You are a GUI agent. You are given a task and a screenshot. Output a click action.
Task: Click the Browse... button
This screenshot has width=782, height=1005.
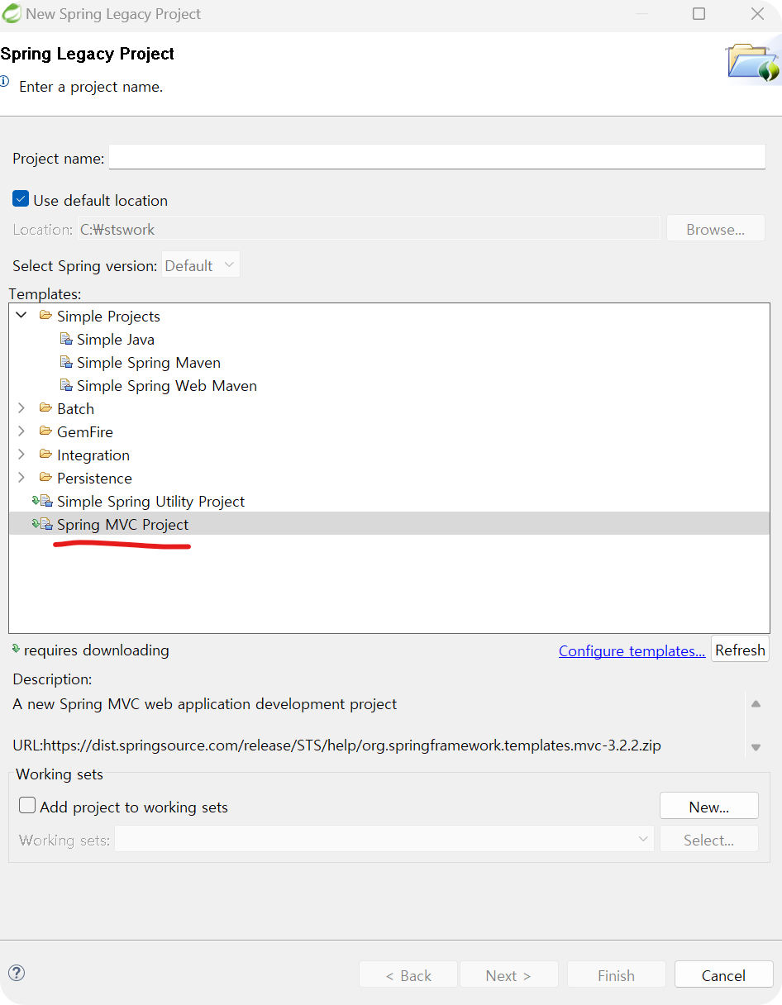(716, 229)
